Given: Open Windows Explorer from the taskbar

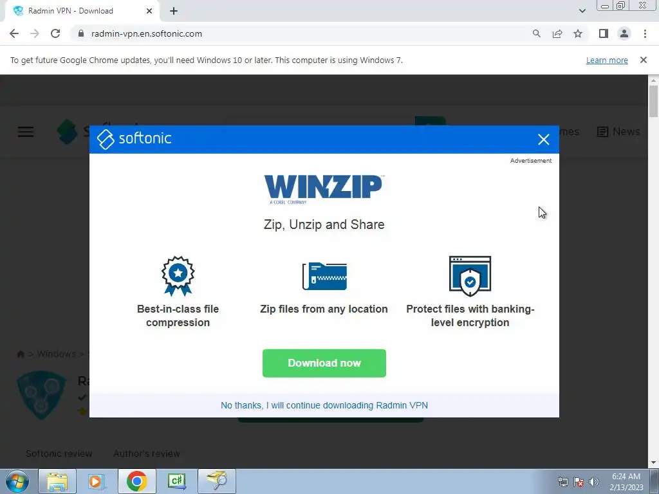Looking at the screenshot, I should click(x=57, y=481).
